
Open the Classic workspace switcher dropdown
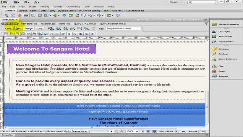pos(175,2)
